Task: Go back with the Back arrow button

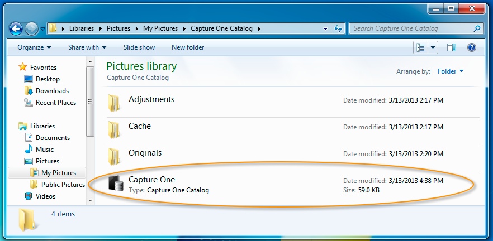Action: (16, 29)
